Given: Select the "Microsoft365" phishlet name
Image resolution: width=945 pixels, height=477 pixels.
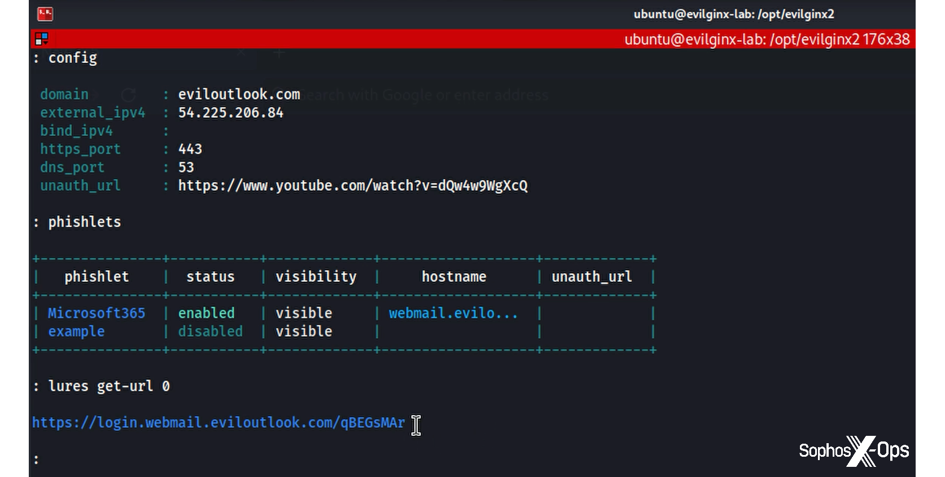Looking at the screenshot, I should point(97,313).
